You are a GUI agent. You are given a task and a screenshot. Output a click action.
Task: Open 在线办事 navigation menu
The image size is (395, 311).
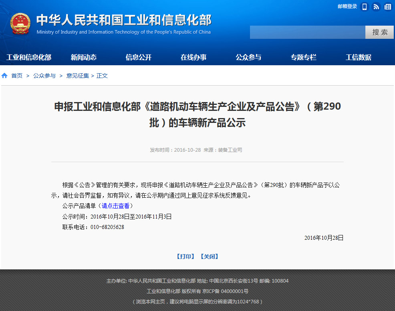click(193, 57)
